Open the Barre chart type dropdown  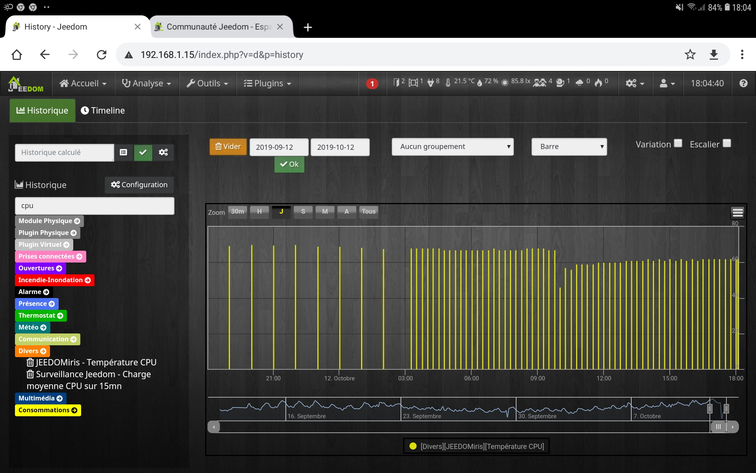tap(569, 147)
